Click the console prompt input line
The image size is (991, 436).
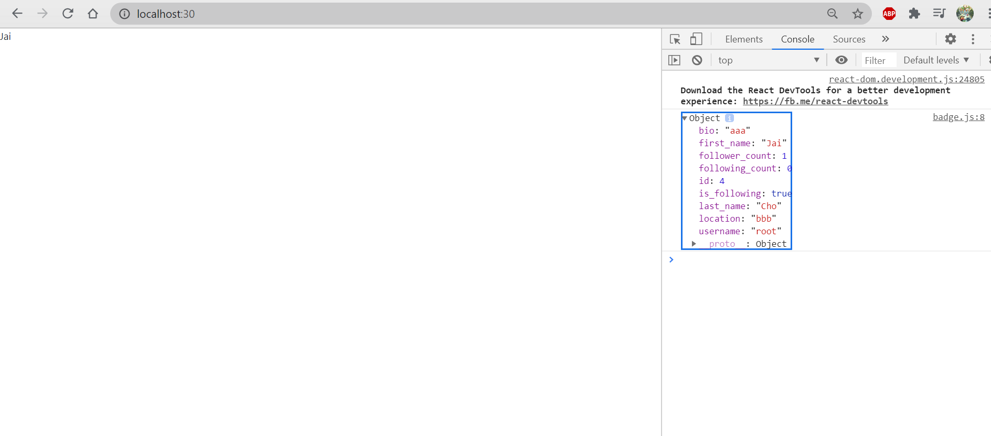click(x=832, y=260)
